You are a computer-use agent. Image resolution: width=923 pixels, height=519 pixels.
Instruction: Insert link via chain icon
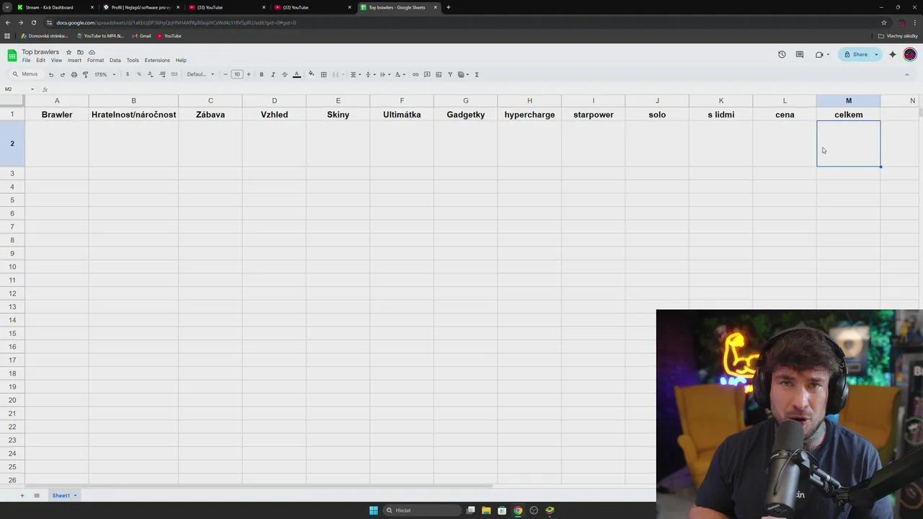click(415, 74)
